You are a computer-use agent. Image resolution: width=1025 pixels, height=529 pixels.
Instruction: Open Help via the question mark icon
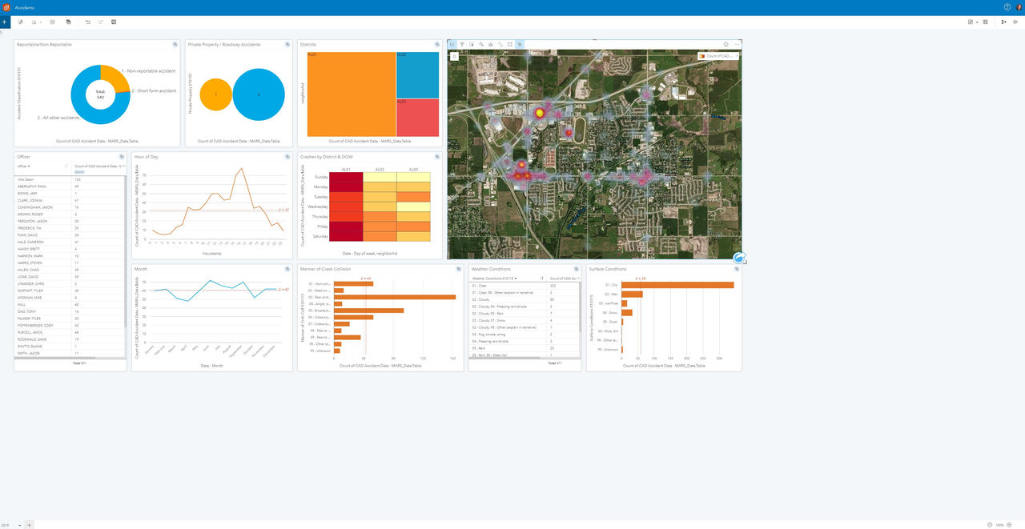tap(1007, 6)
